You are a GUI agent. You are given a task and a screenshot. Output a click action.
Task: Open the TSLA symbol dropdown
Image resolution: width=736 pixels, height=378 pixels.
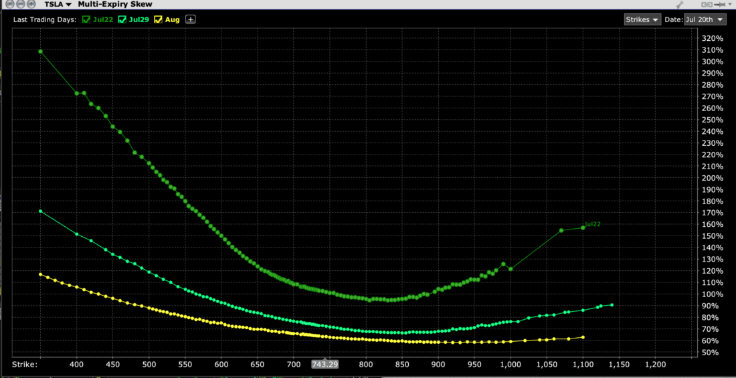click(x=58, y=4)
